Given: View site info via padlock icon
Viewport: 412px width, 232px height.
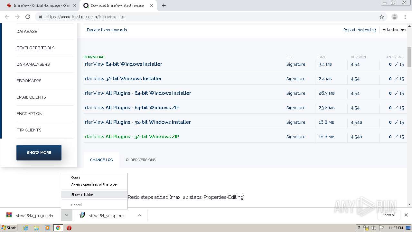Looking at the screenshot, I should point(40,17).
